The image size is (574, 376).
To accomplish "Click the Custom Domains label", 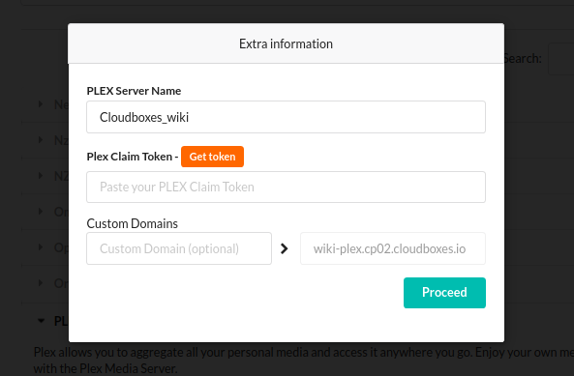I will (x=133, y=223).
